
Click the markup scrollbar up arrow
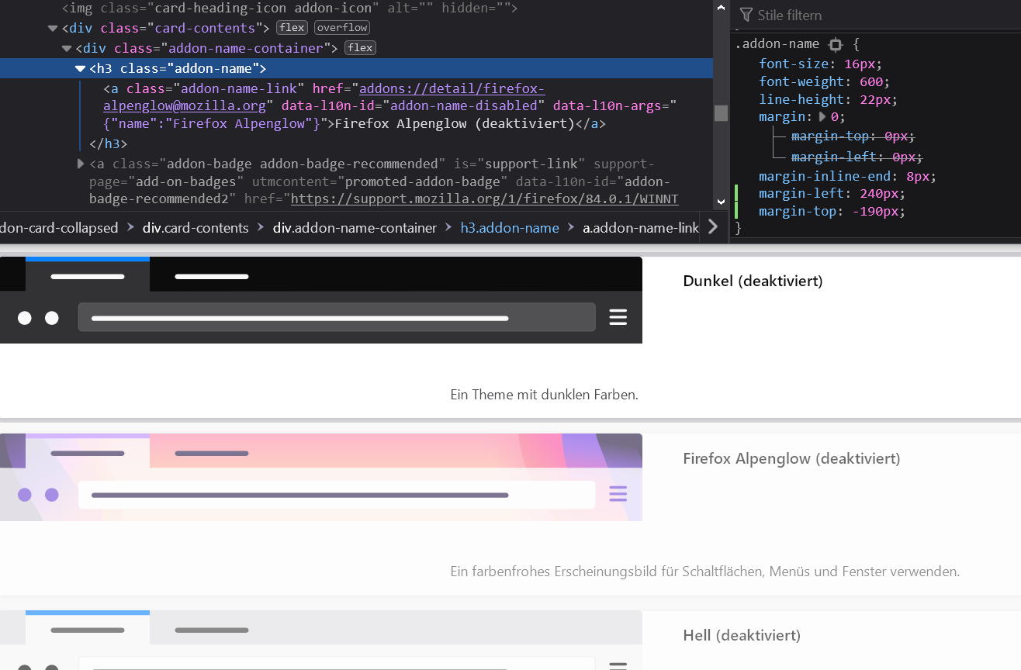coord(721,8)
